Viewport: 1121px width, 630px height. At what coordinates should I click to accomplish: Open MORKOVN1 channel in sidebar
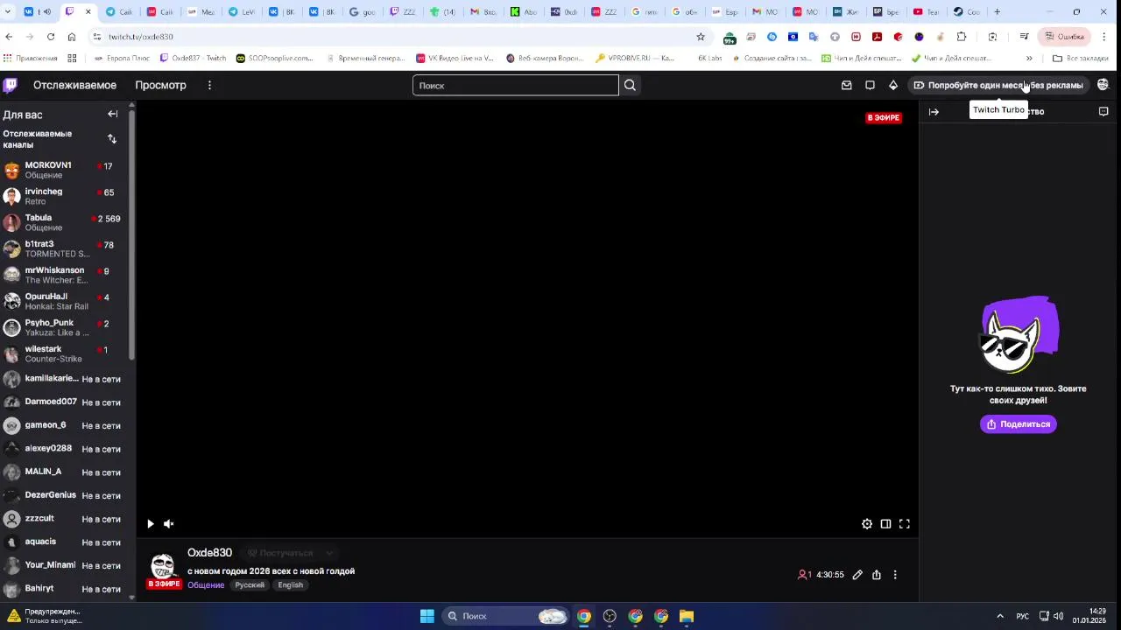click(63, 170)
